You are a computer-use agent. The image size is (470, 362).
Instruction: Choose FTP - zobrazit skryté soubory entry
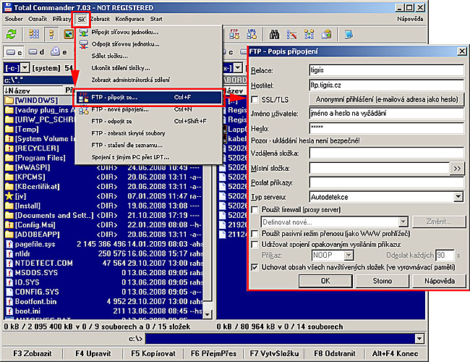(149, 133)
